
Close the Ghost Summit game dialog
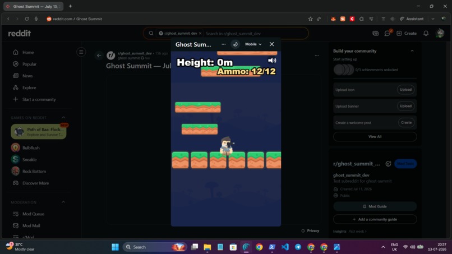point(271,44)
